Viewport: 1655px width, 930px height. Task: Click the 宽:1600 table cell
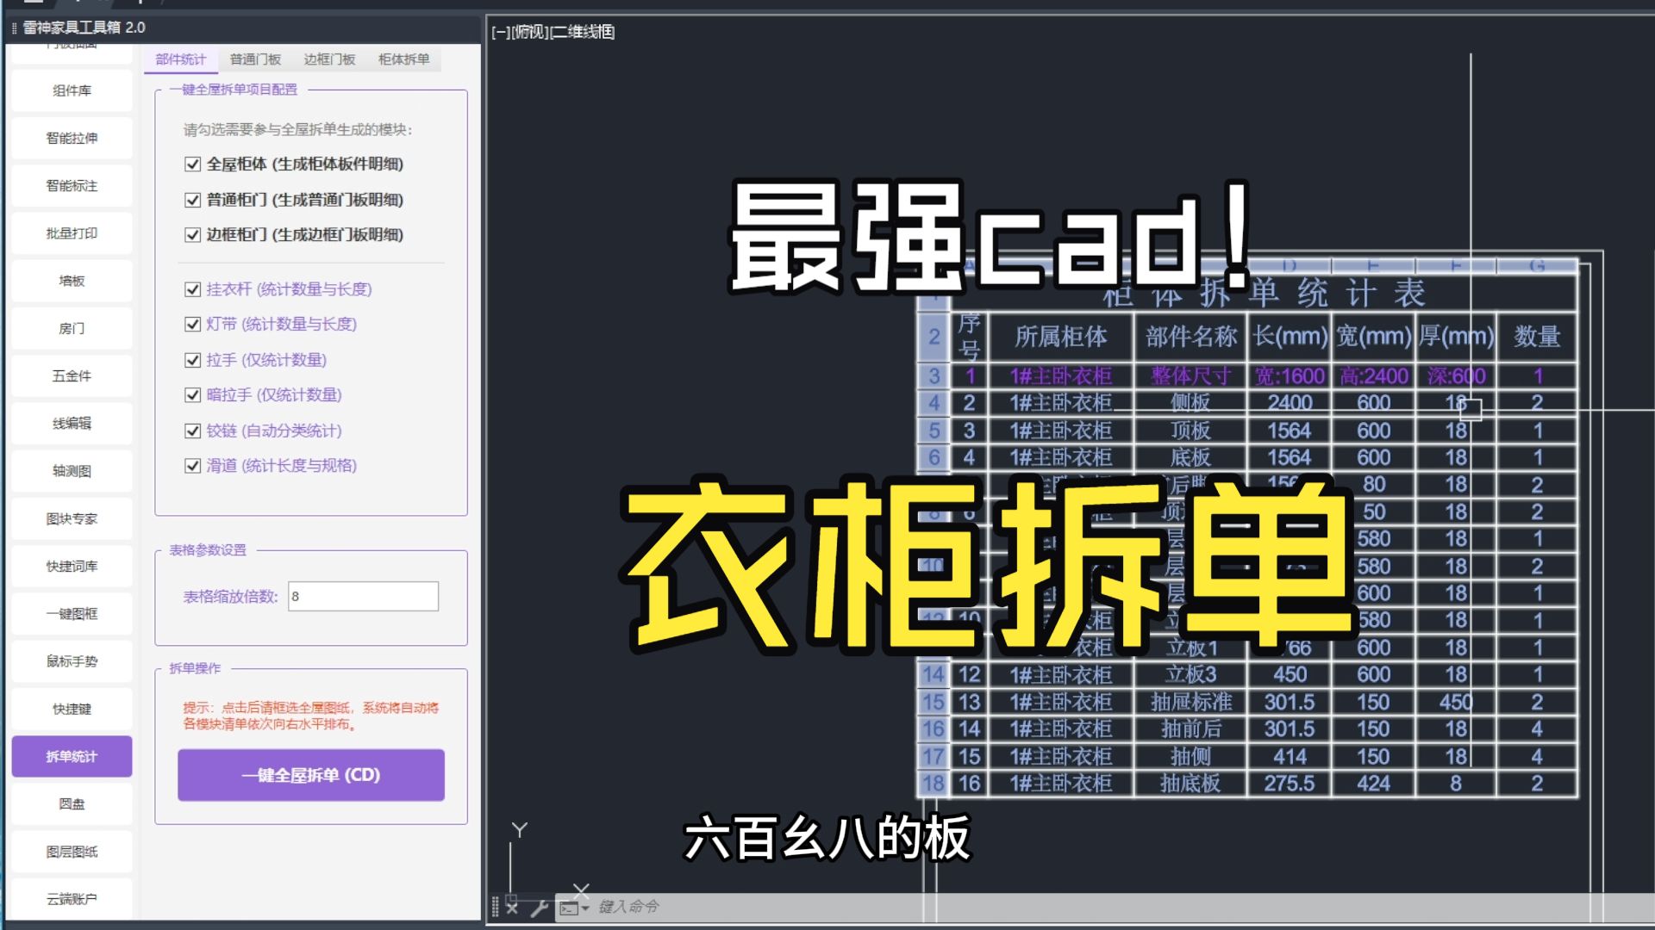[x=1290, y=376]
